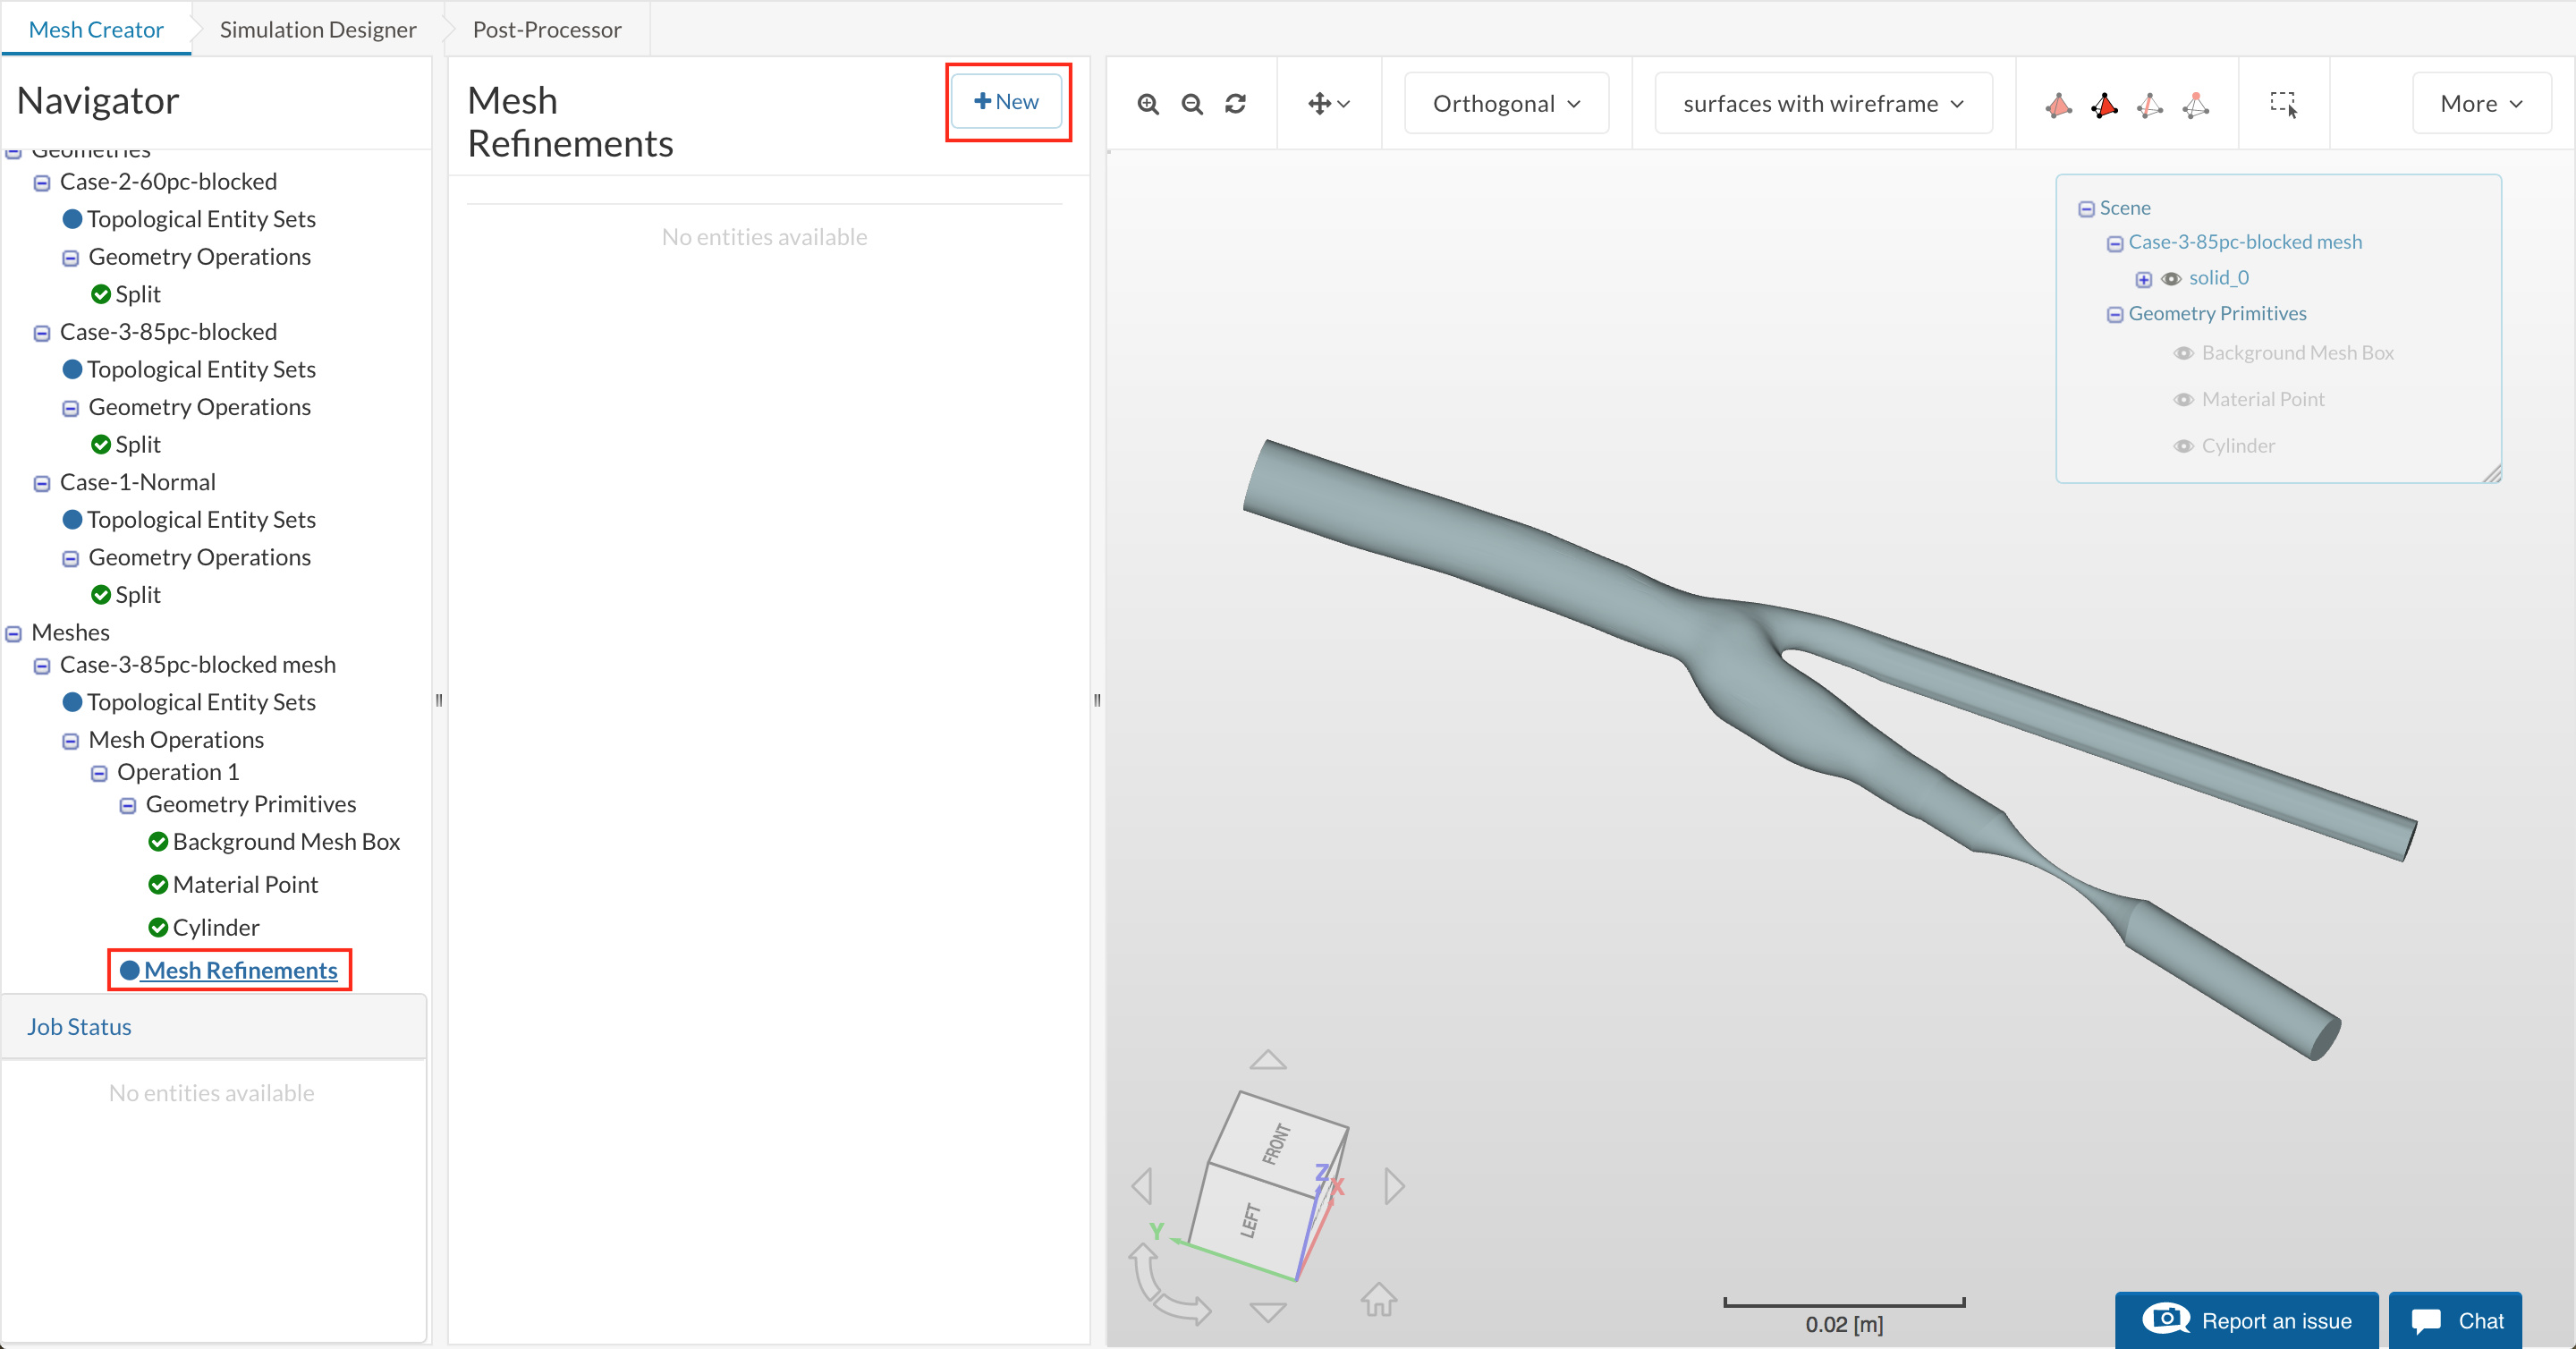Open the Orthogonal projection dropdown
2576x1349 pixels.
[1506, 104]
